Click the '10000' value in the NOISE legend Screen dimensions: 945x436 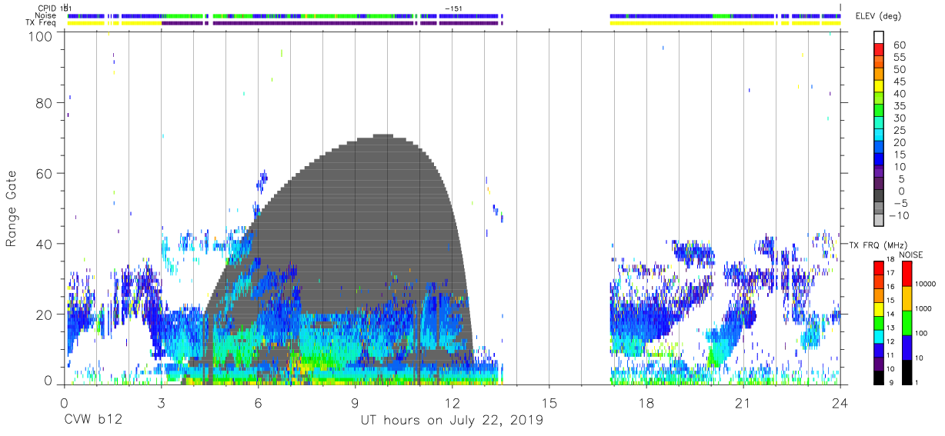925,284
